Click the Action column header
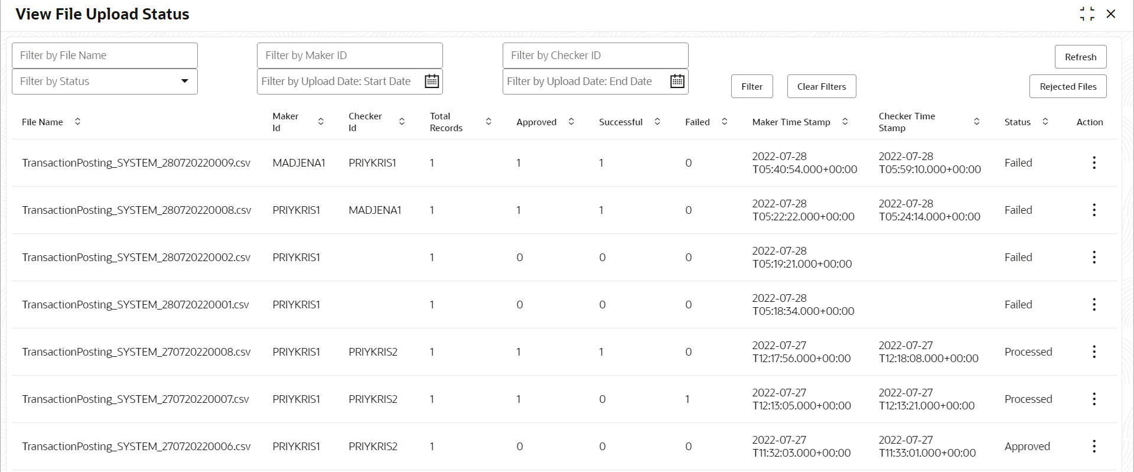This screenshot has height=472, width=1134. tap(1090, 122)
